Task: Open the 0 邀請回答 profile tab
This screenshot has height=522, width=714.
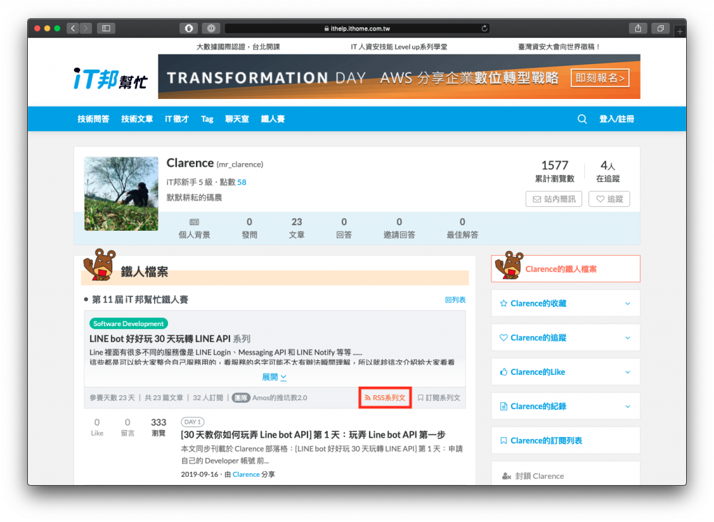Action: (x=400, y=228)
